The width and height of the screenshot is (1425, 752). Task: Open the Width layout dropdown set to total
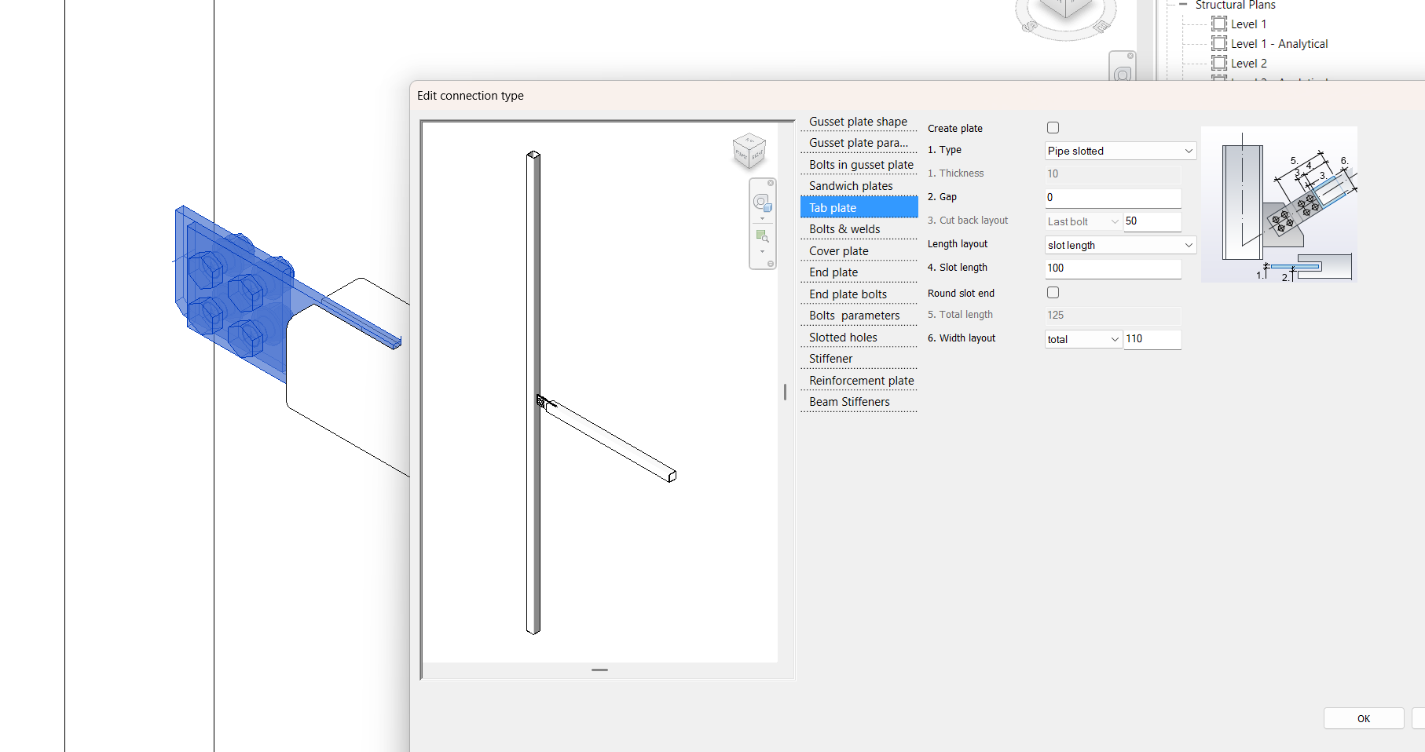point(1083,339)
